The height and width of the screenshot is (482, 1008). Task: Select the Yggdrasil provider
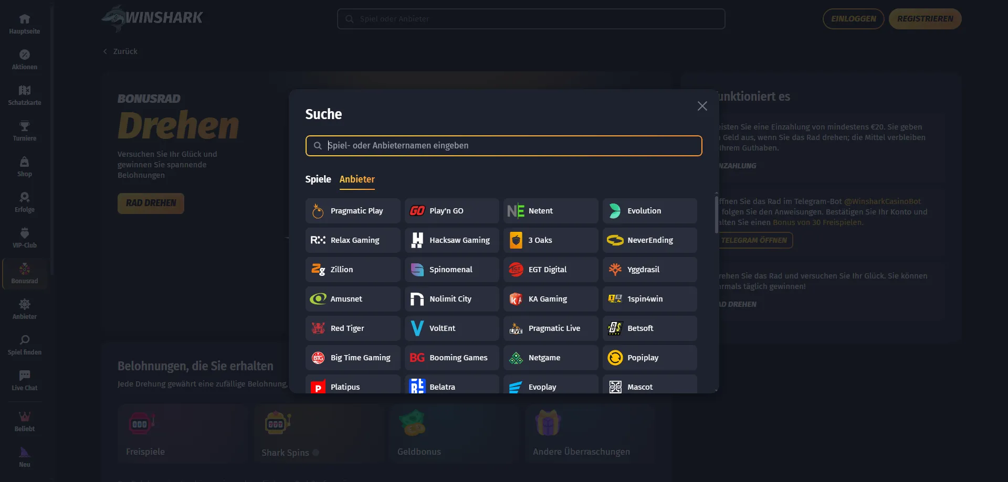(x=650, y=270)
